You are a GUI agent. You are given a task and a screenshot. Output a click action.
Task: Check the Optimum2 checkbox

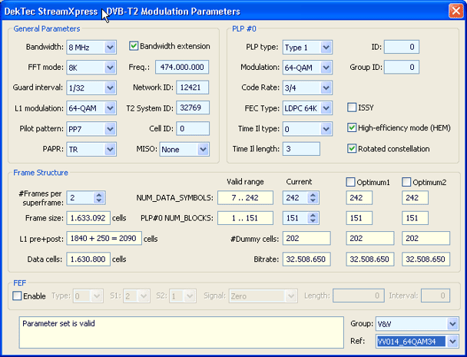(x=406, y=182)
